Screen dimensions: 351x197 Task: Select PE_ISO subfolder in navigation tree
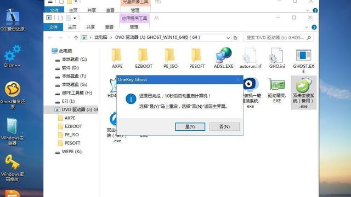point(69,135)
